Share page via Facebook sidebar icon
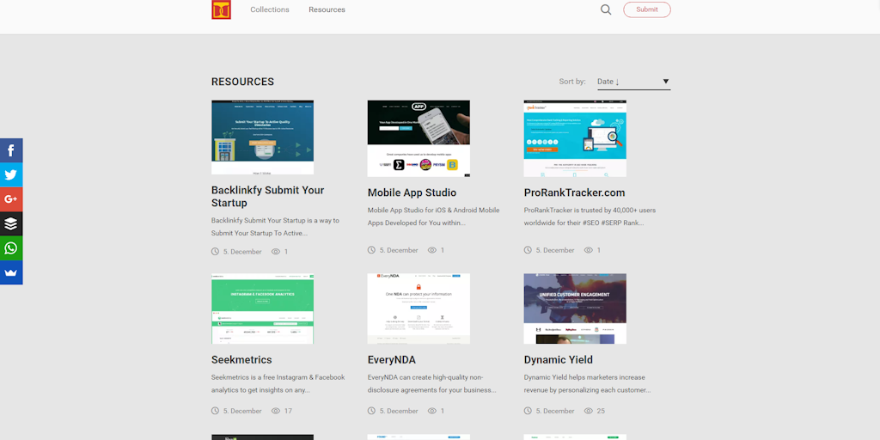Screen dimensions: 880x440 pyautogui.click(x=11, y=150)
